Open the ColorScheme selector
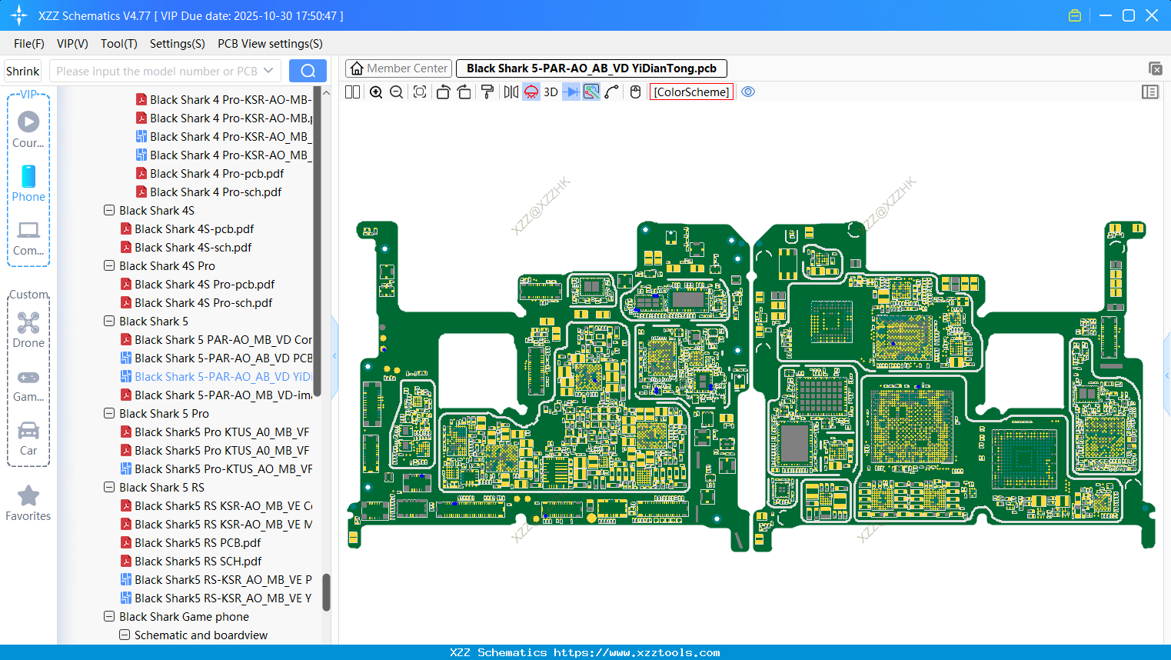Image resolution: width=1171 pixels, height=660 pixels. [690, 92]
